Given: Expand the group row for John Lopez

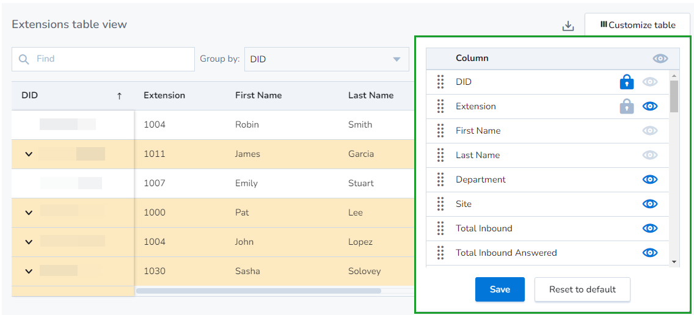Looking at the screenshot, I should (x=29, y=242).
